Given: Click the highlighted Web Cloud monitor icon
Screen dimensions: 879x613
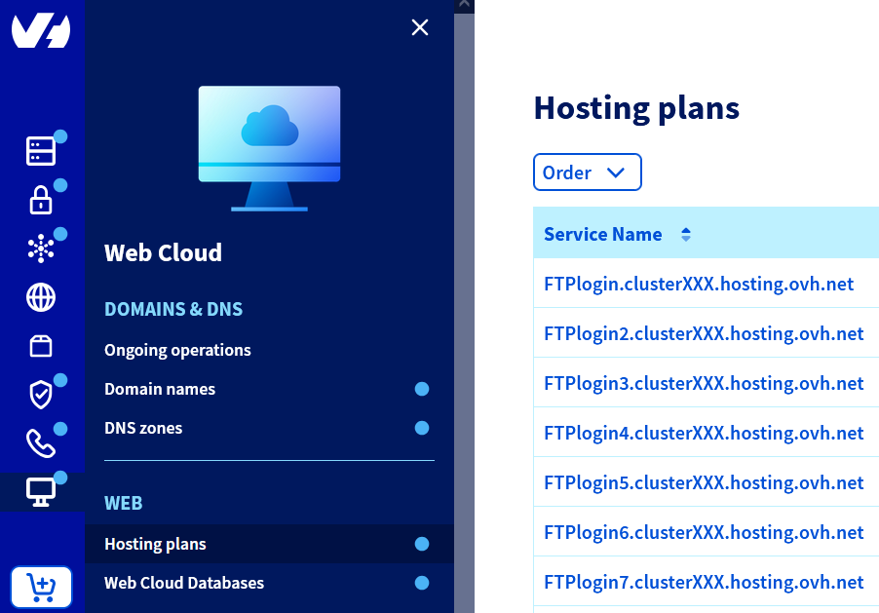Looking at the screenshot, I should [40, 493].
